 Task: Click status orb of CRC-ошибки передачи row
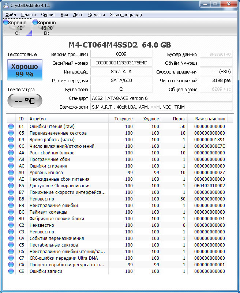(x=11, y=258)
